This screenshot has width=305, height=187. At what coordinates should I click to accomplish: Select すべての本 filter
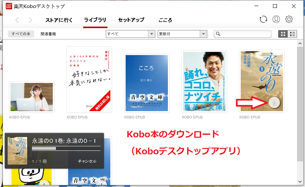[x=21, y=34]
